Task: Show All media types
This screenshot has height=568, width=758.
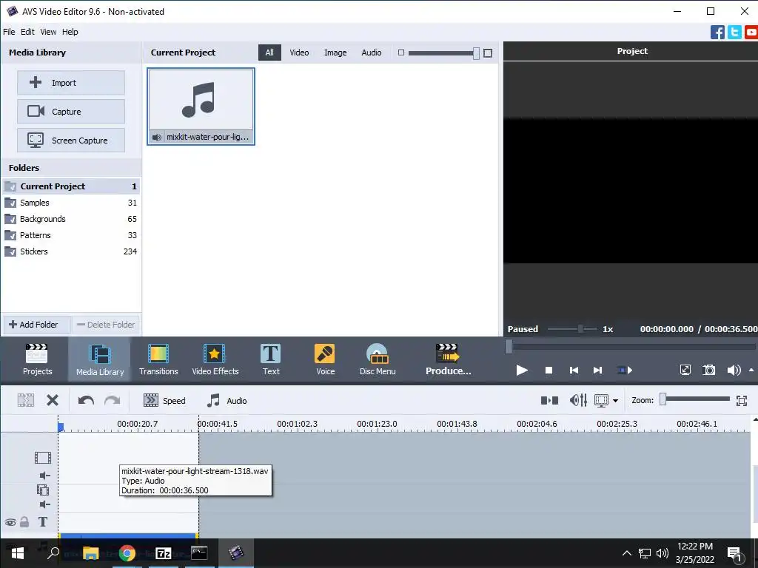Action: (269, 53)
